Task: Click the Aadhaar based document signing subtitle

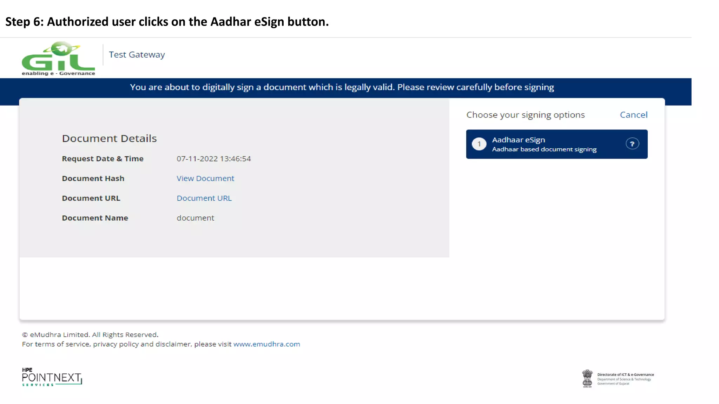Action: click(544, 149)
